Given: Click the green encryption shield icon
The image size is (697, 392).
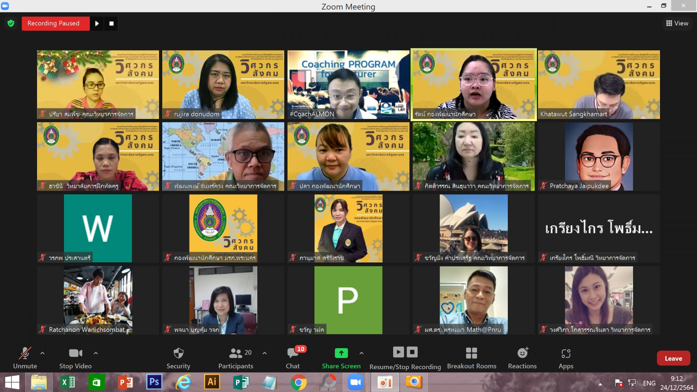Looking at the screenshot, I should tap(11, 24).
